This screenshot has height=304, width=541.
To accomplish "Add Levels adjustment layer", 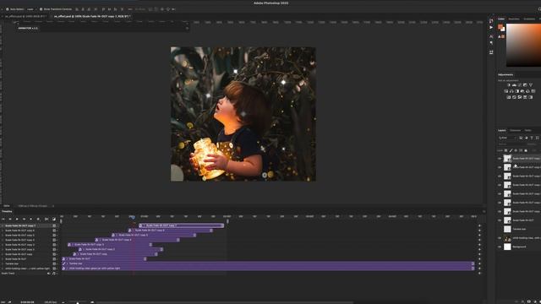I will coord(514,84).
